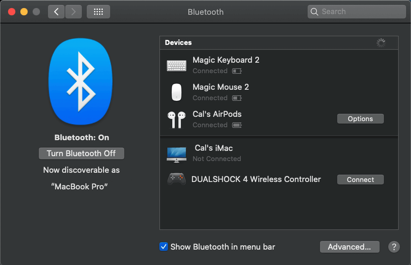Connect the DUALSHOCK 4 Wireless Controller
Screen dimensions: 411x265
[360, 180]
